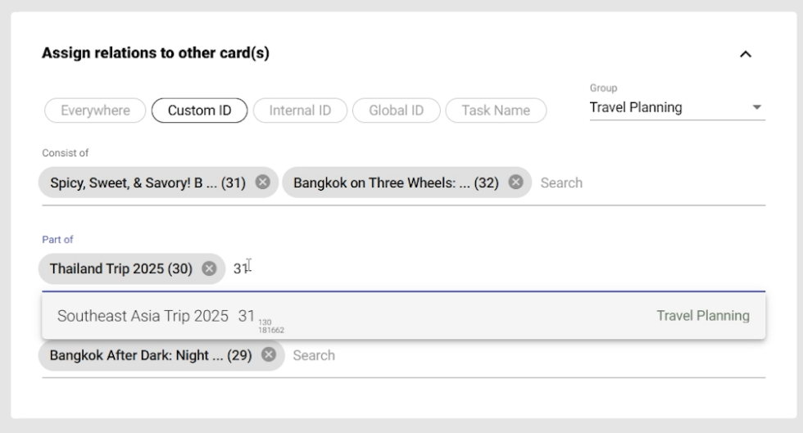Click the Bangkok on Three Wheels chip label
The image size is (803, 433).
point(395,183)
